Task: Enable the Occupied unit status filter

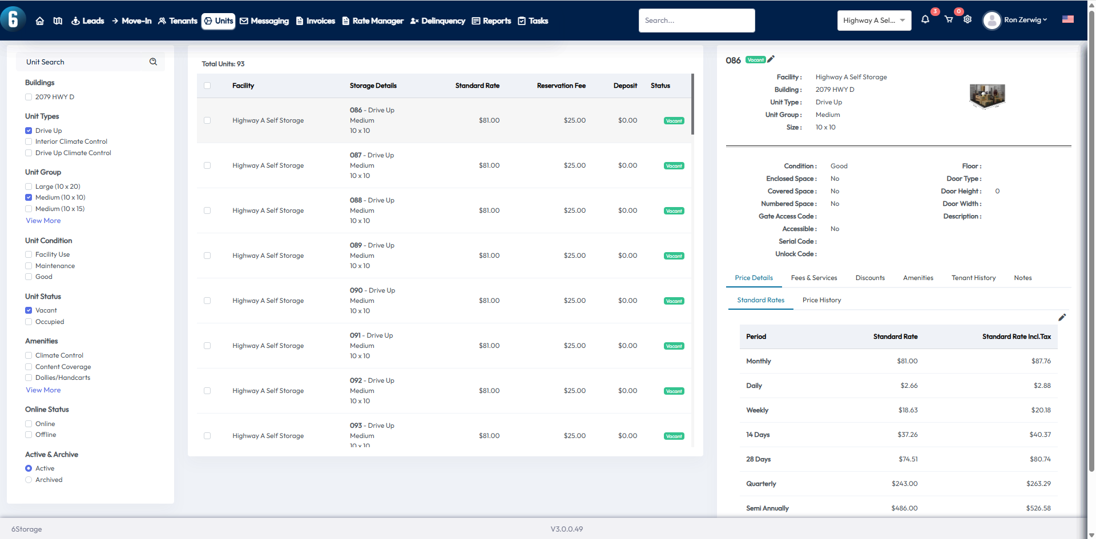Action: [x=29, y=322]
